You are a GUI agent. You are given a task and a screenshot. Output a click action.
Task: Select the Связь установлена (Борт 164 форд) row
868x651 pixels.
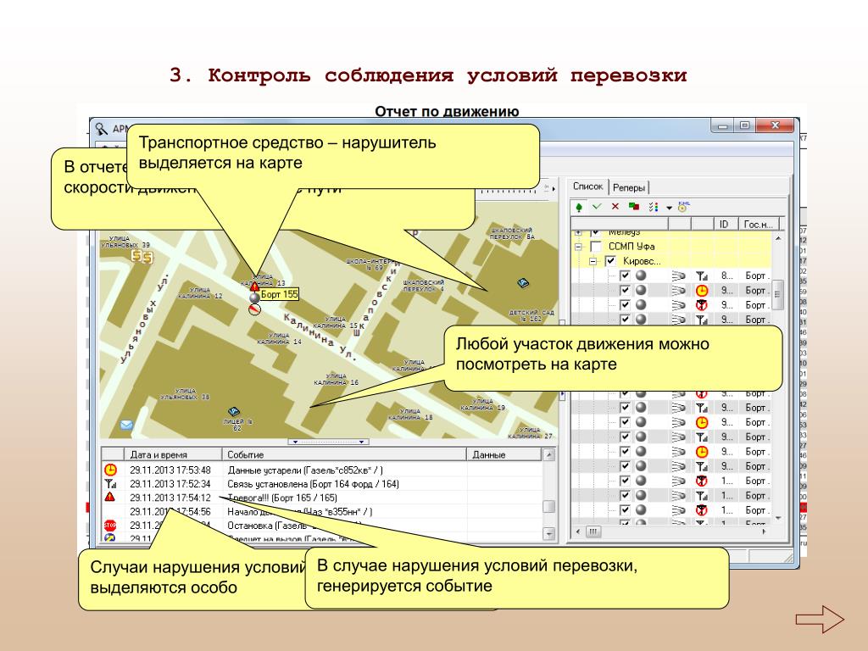click(322, 484)
